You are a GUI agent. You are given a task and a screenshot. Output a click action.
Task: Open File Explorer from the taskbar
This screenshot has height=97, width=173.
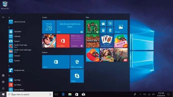point(70,94)
